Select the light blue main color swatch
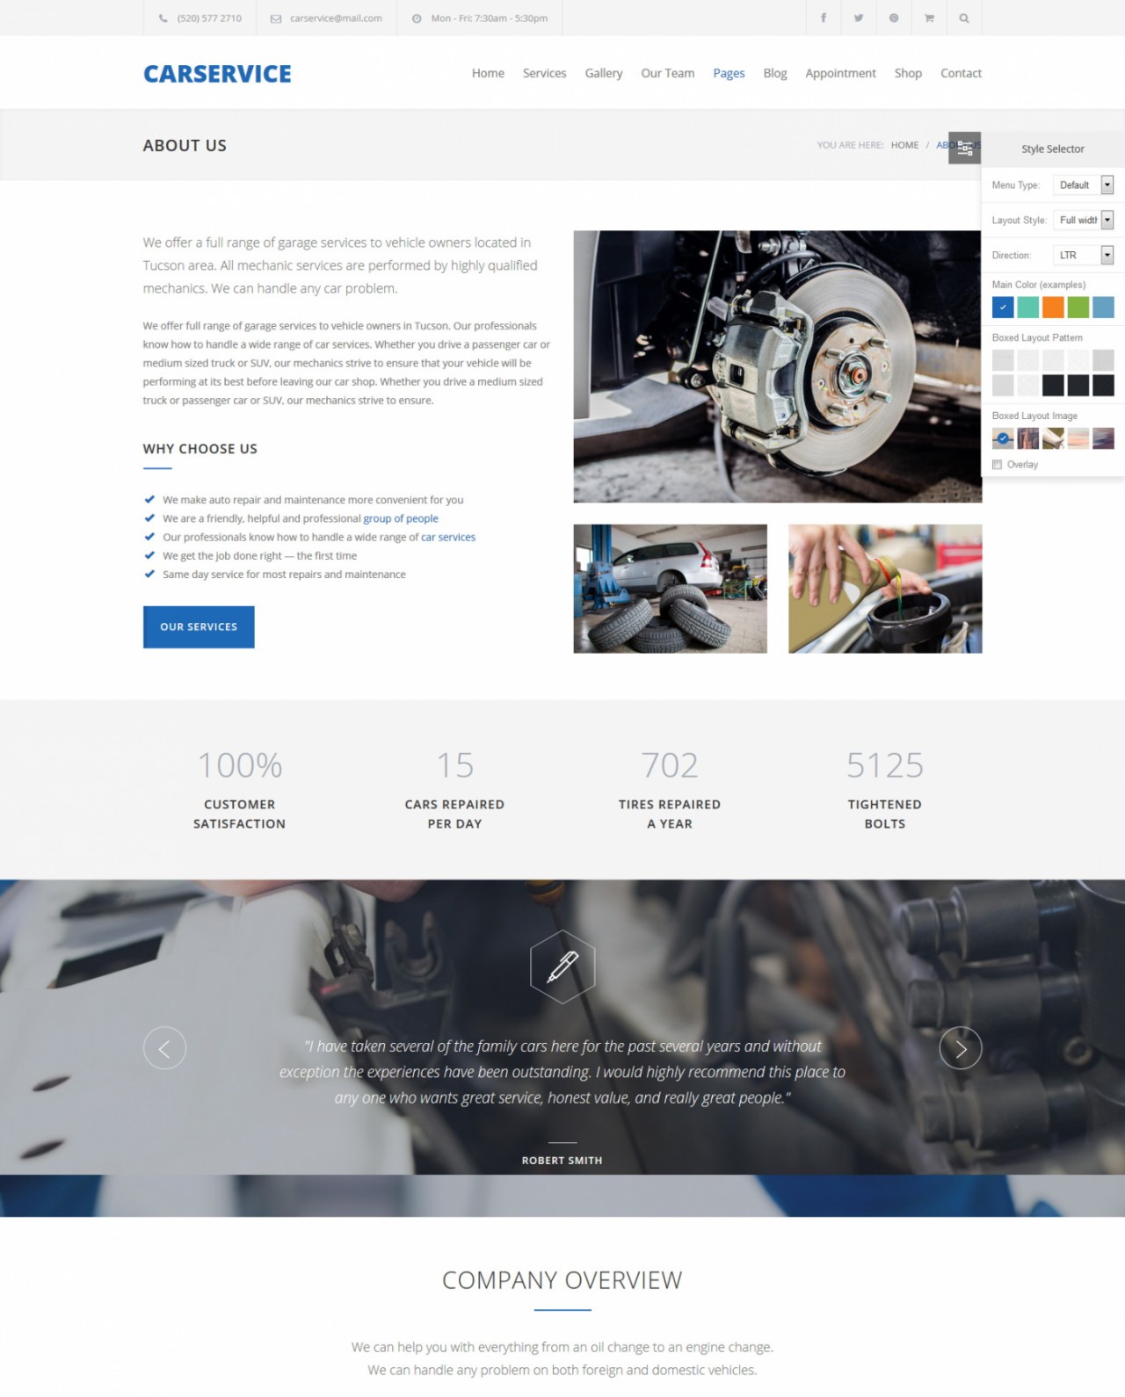This screenshot has width=1125, height=1397. (1103, 307)
